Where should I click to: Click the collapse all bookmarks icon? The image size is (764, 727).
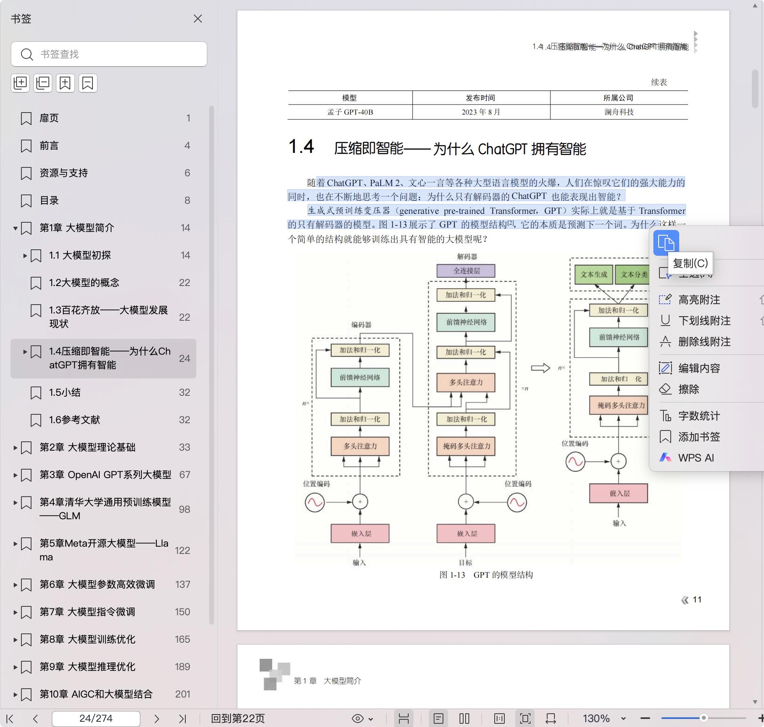[43, 83]
